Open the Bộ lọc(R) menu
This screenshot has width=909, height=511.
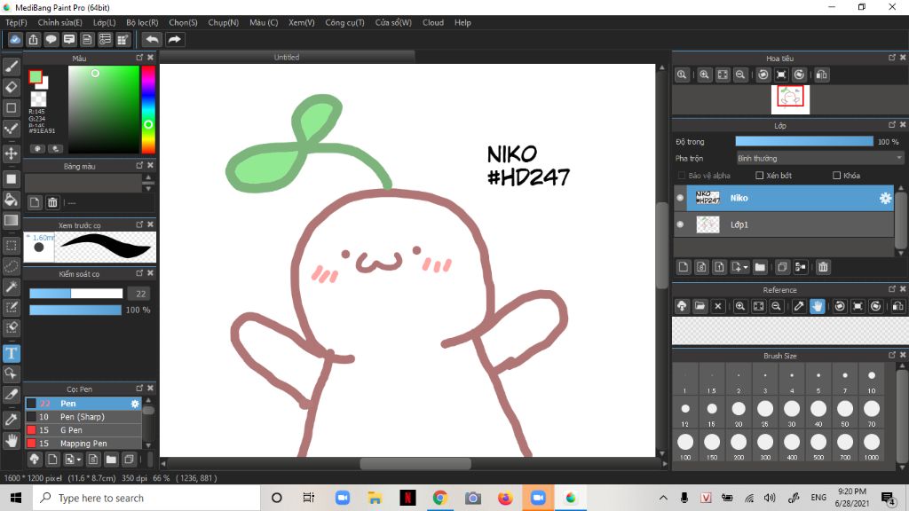(142, 22)
